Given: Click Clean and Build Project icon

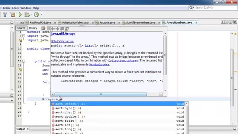Looking at the screenshot, I should click(x=12, y=15).
